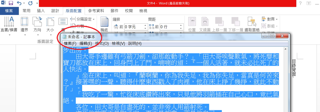The image size is (320, 112).
Task: Increase spacing before with spinner up arrow
Action: 181,26
